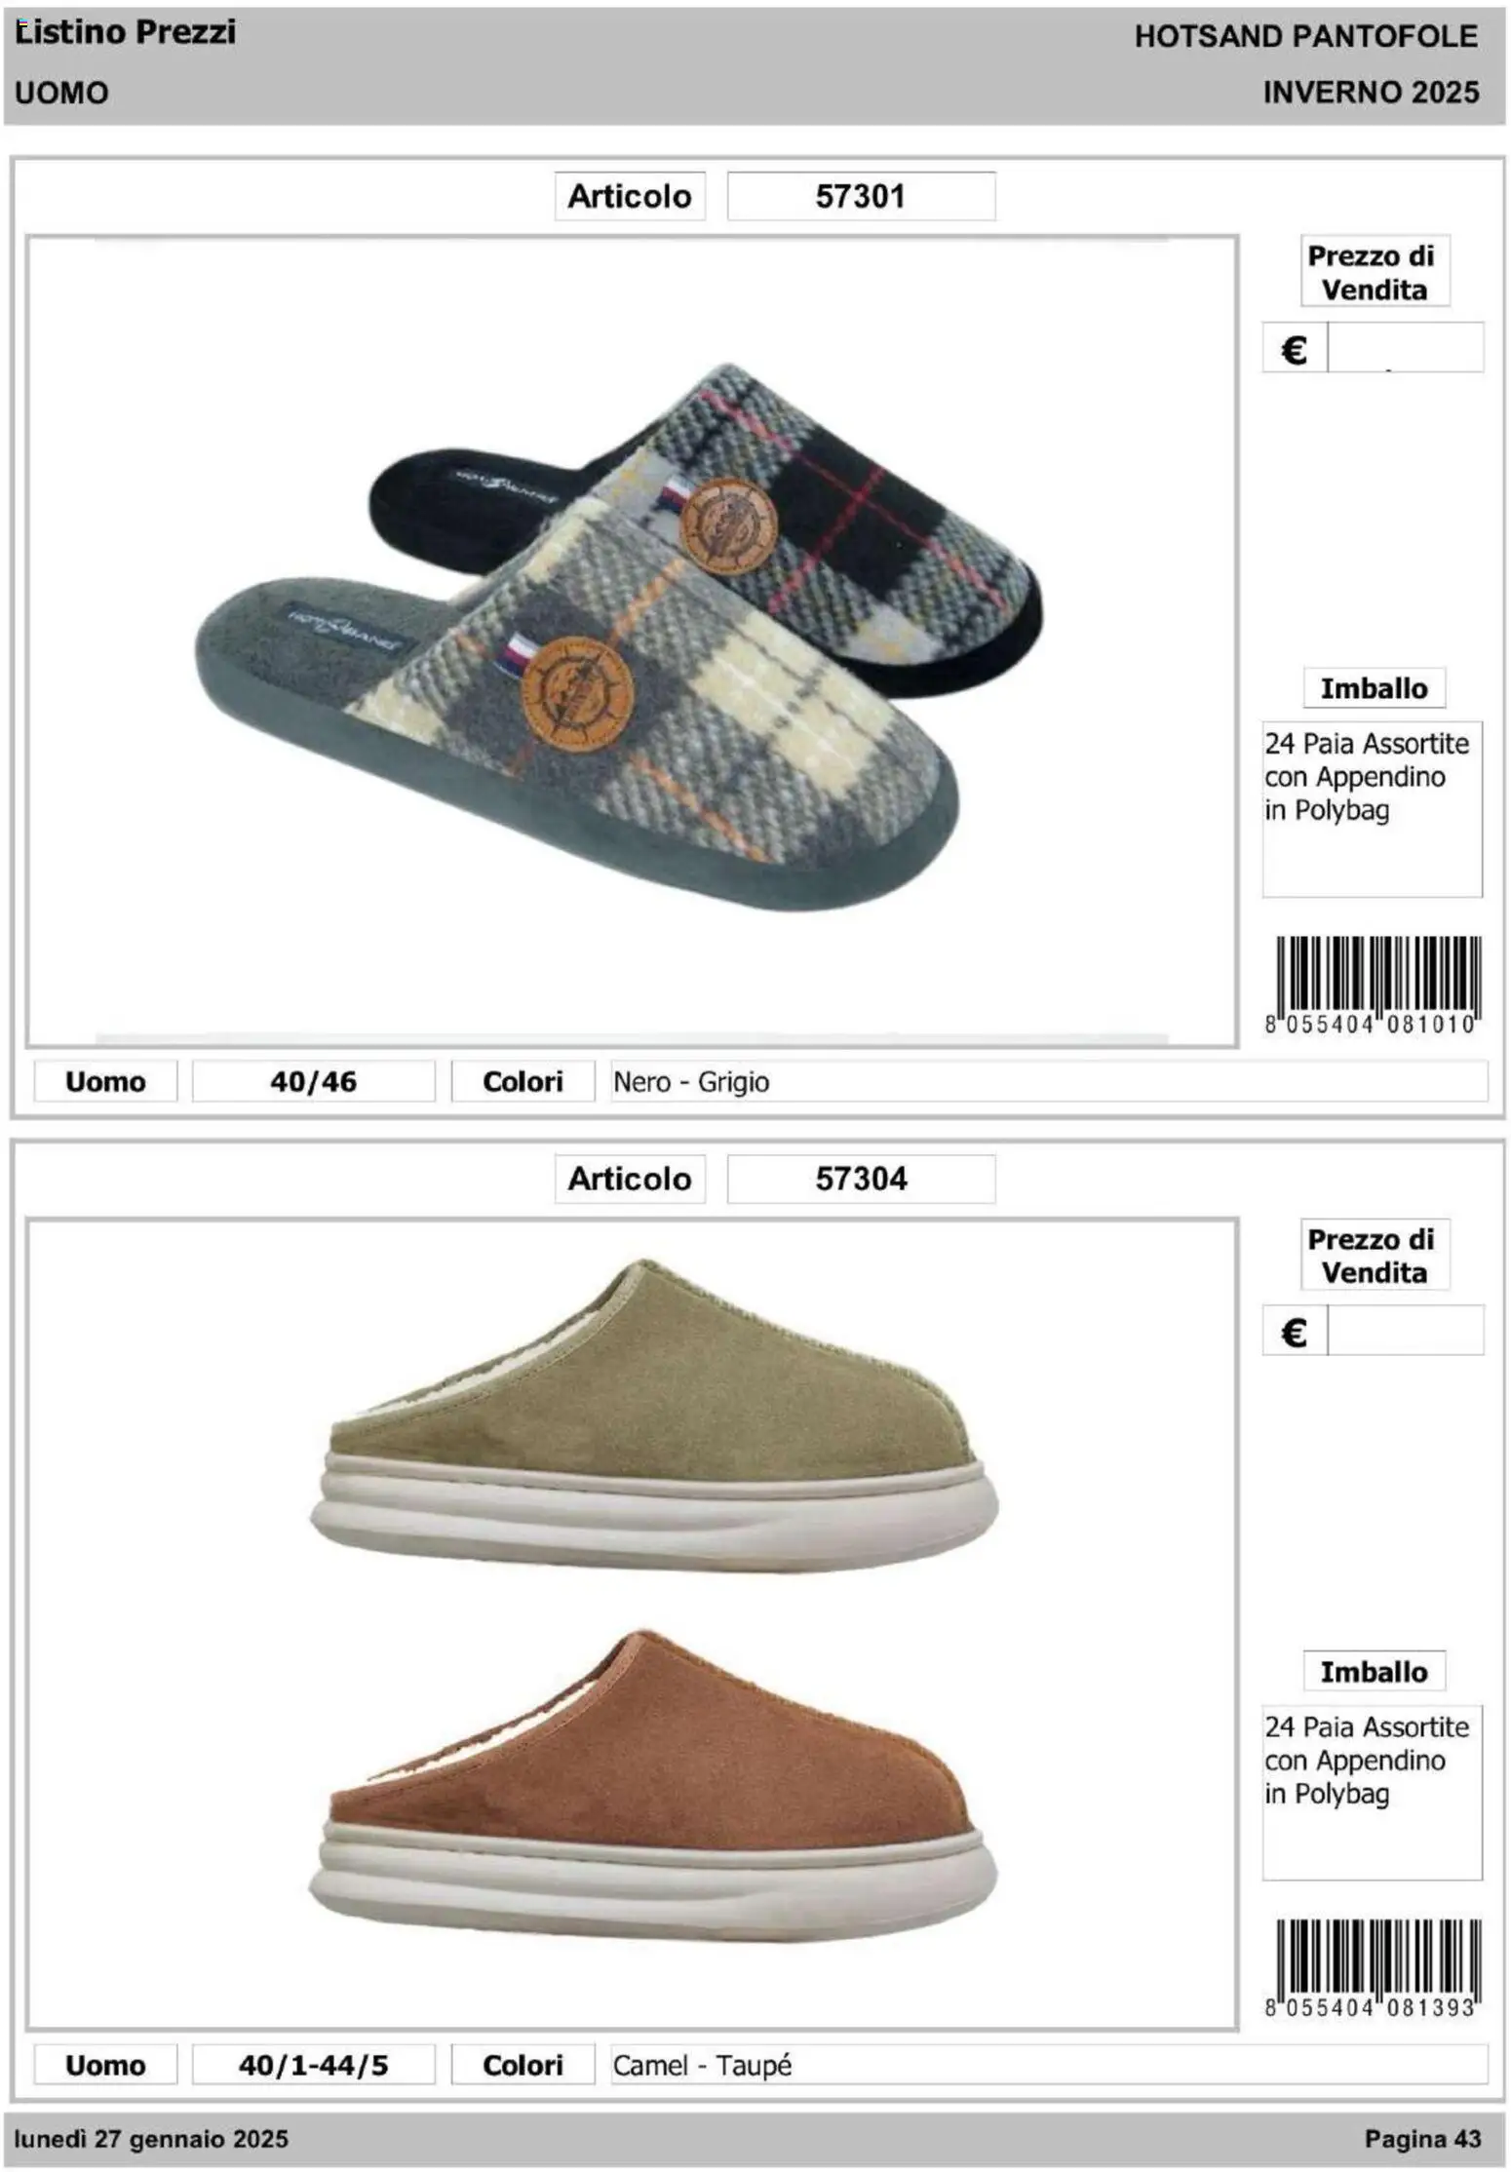Image resolution: width=1511 pixels, height=2172 pixels.
Task: Click the size range 40/46 box
Action: click(313, 1081)
